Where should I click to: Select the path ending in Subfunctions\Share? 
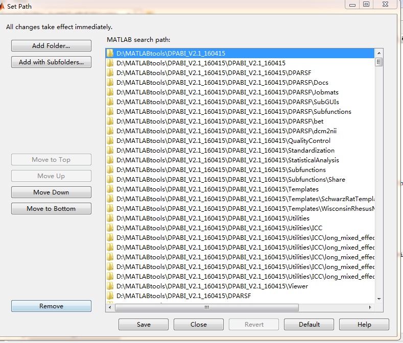pyautogui.click(x=240, y=180)
